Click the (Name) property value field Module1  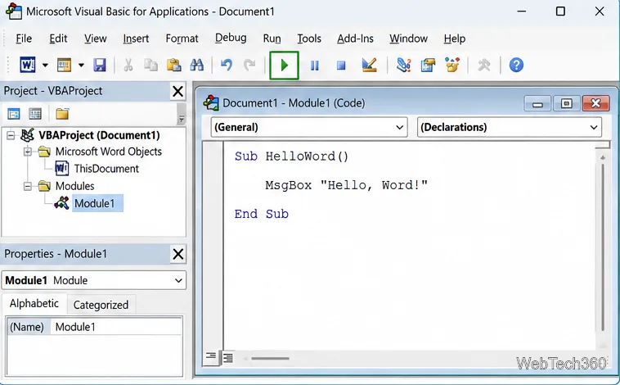(x=116, y=327)
